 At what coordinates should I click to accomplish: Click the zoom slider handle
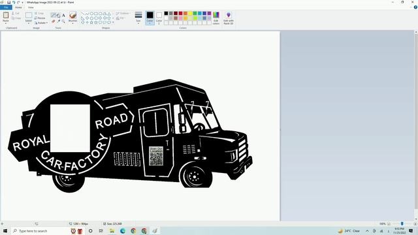click(402, 224)
